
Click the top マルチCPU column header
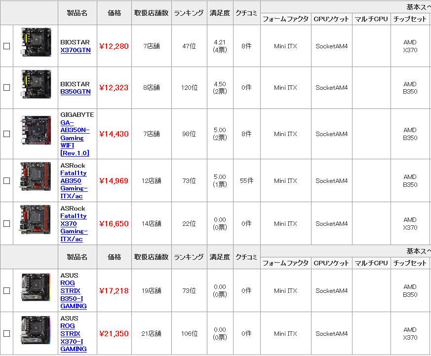pyautogui.click(x=371, y=19)
